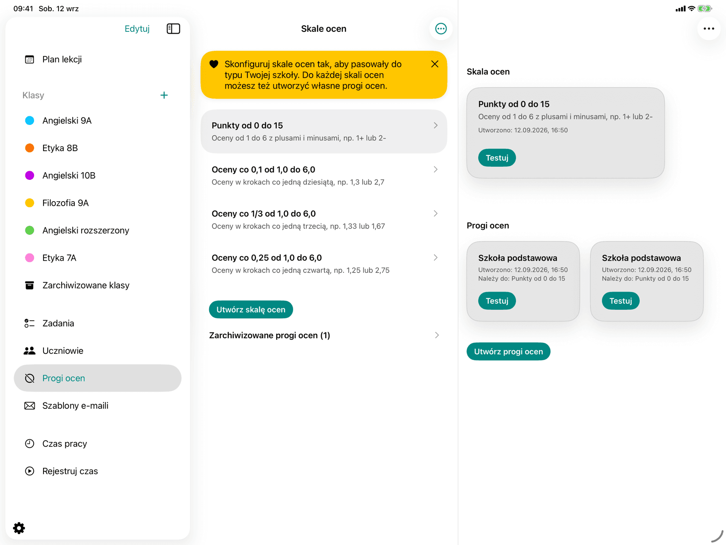Check the cellular signal bars icon
726x545 pixels.
pos(680,9)
